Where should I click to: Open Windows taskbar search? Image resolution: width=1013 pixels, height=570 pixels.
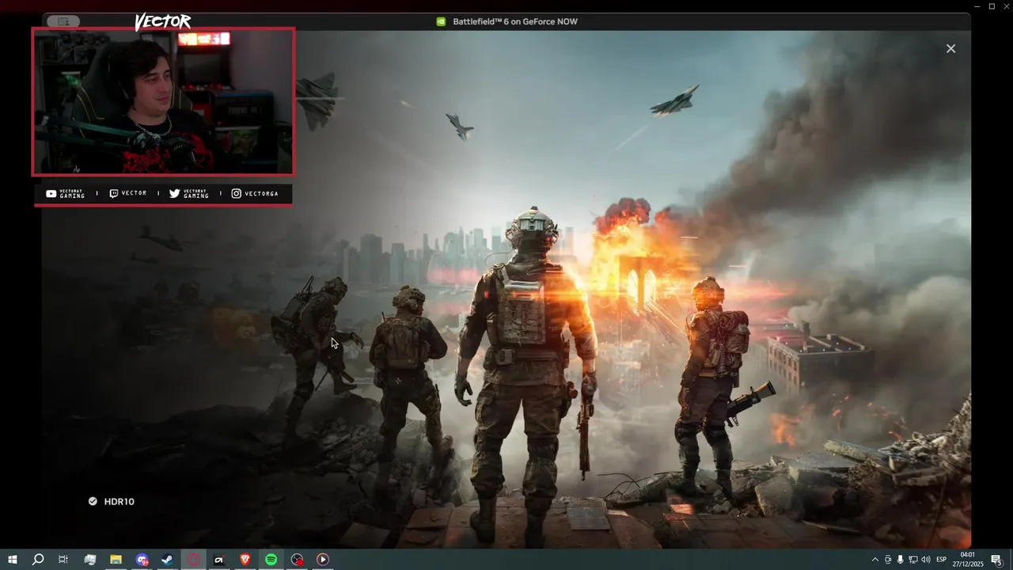point(37,560)
